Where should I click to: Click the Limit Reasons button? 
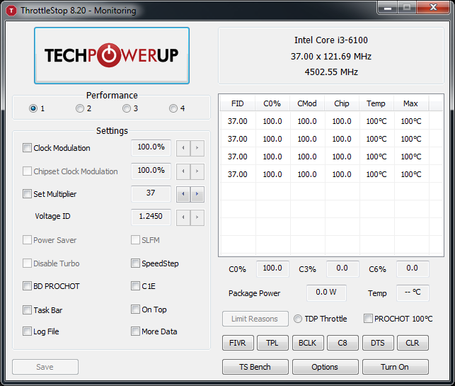coord(255,319)
